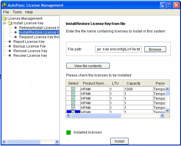This screenshot has height=146, width=181.
Task: Select the License Management root label
Action: point(25,18)
